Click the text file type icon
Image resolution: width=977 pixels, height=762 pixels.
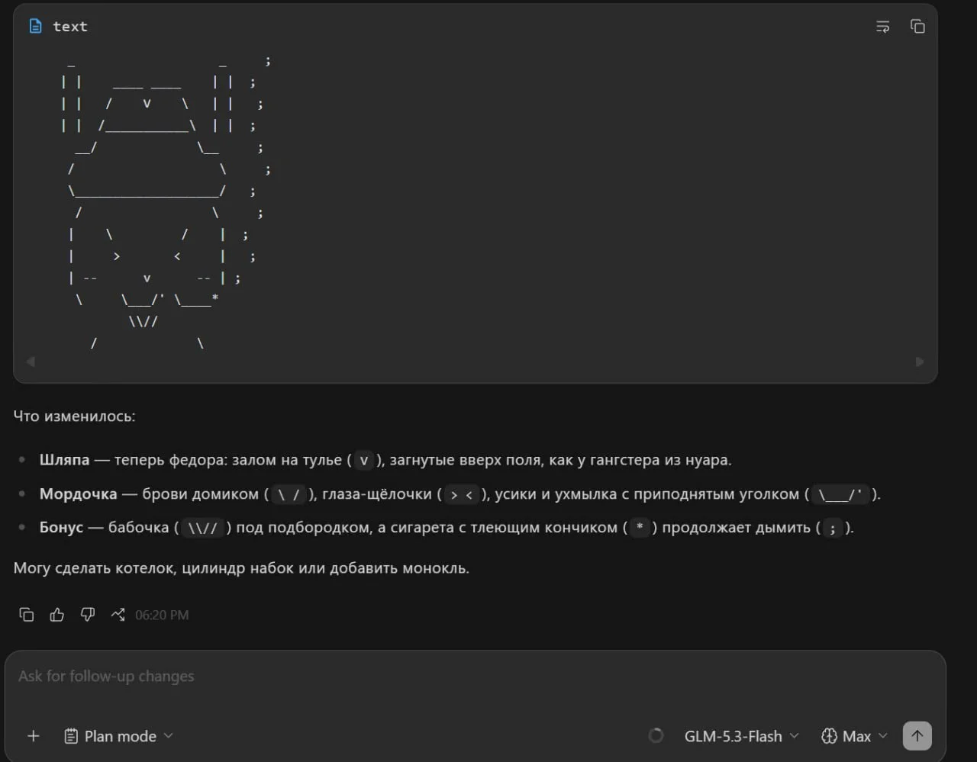[x=35, y=26]
